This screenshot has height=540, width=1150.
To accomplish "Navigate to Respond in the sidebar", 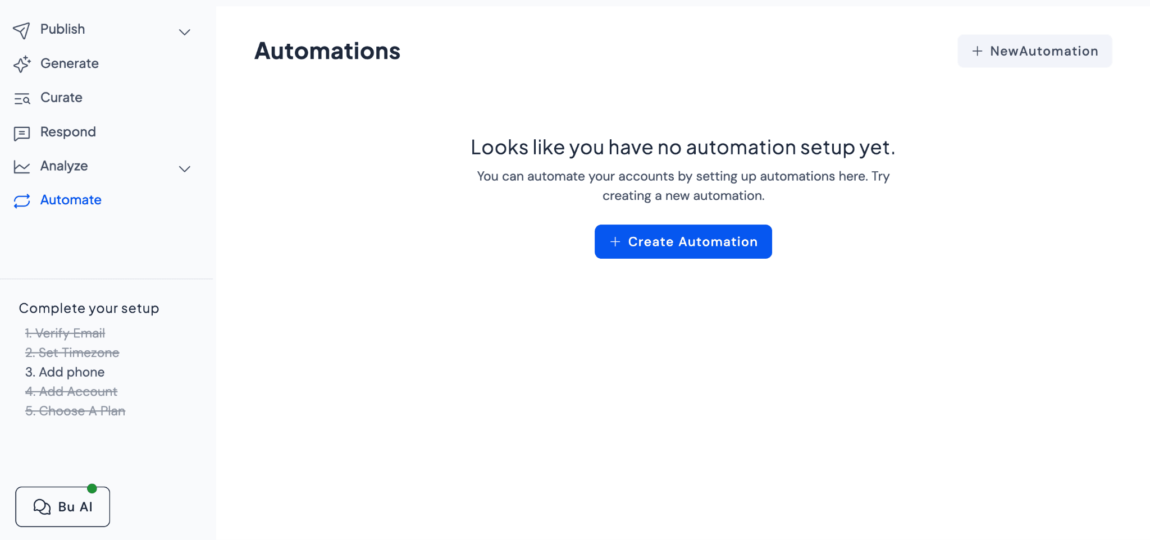I will (x=67, y=132).
